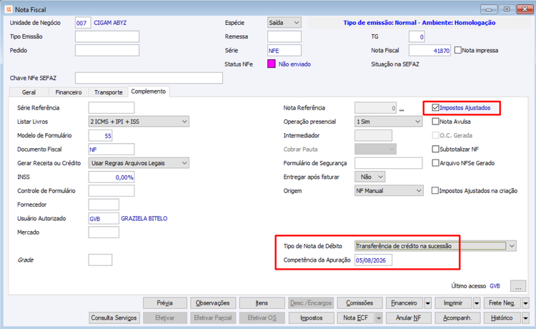Open the Cobrar Pauta dropdown
The width and height of the screenshot is (536, 329).
coord(375,149)
